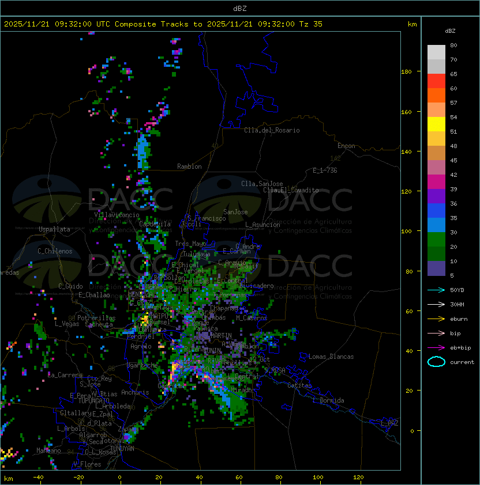The height and width of the screenshot is (485, 480).
Task: Click the 'Anchoris' map label
Action: coord(135,392)
